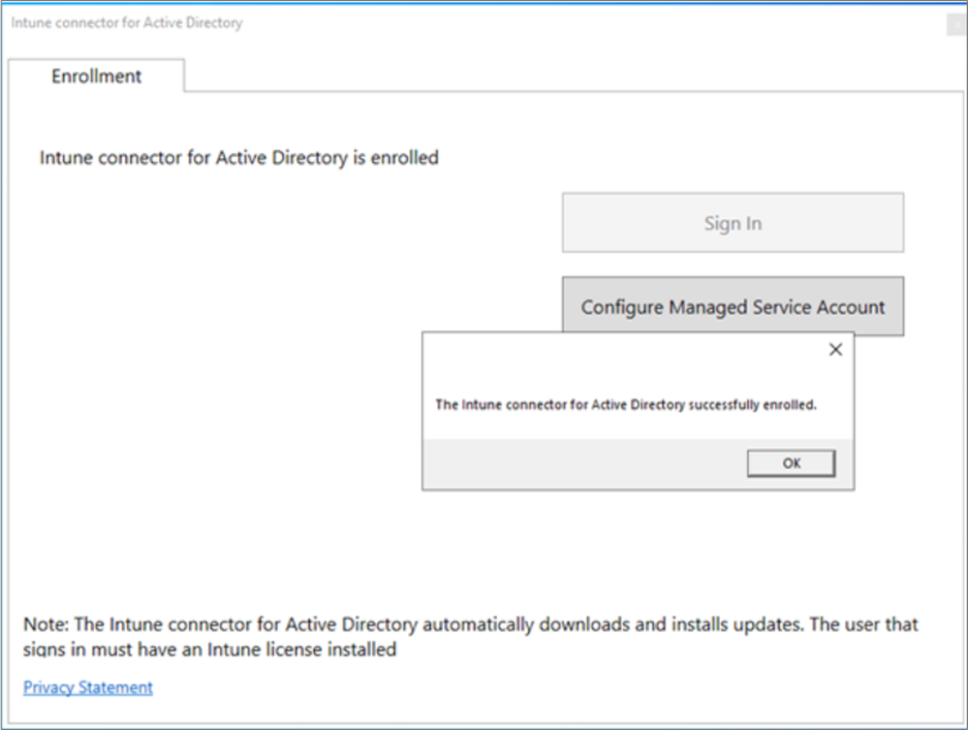Click the 'is enrolled' status text
The width and height of the screenshot is (968, 730).
239,158
